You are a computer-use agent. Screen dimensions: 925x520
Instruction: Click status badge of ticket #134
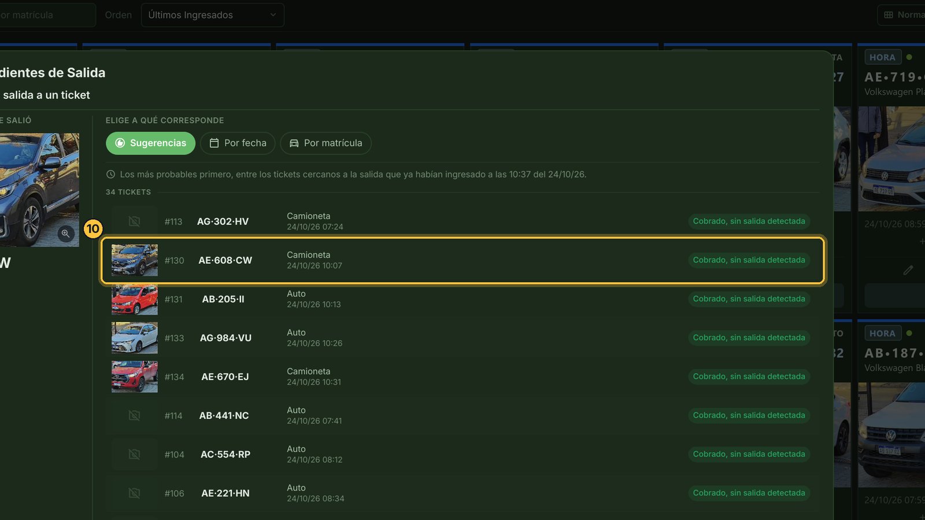click(749, 376)
